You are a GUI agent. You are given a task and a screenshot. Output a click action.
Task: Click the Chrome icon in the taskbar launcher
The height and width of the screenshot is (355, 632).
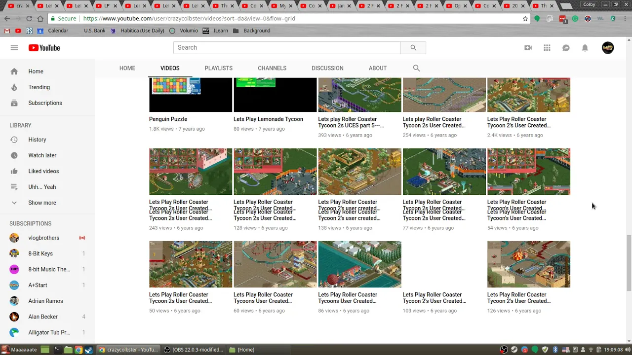(x=79, y=350)
